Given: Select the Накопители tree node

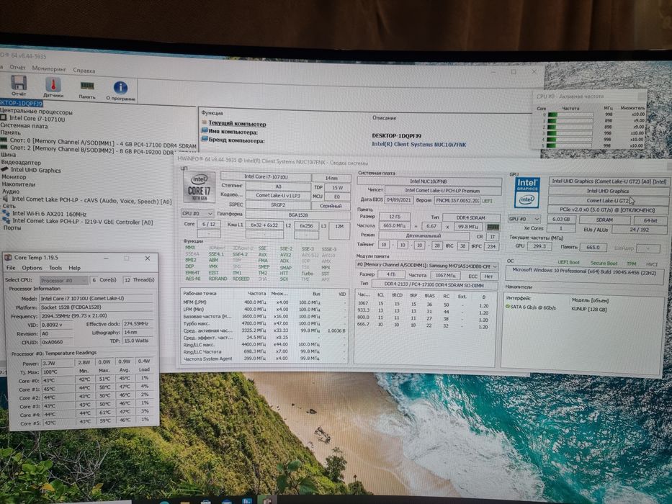Looking at the screenshot, I should pyautogui.click(x=18, y=184).
